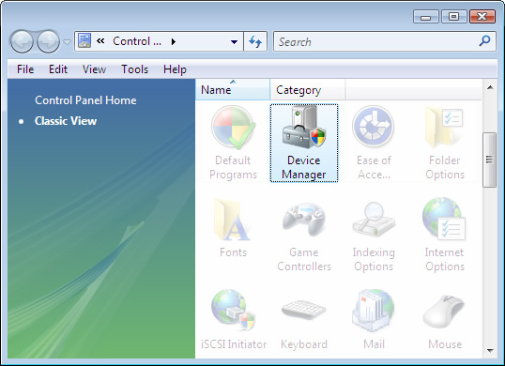505x366 pixels.
Task: Sort by the Category column header
Action: pyautogui.click(x=308, y=89)
